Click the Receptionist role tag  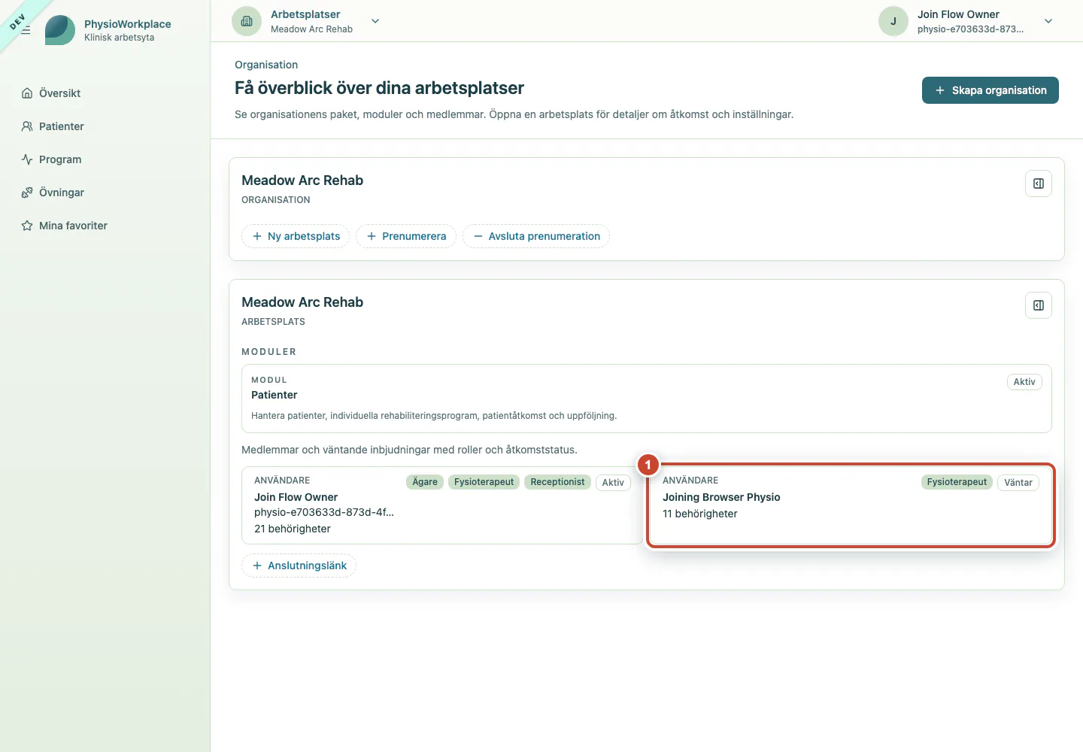tap(557, 482)
